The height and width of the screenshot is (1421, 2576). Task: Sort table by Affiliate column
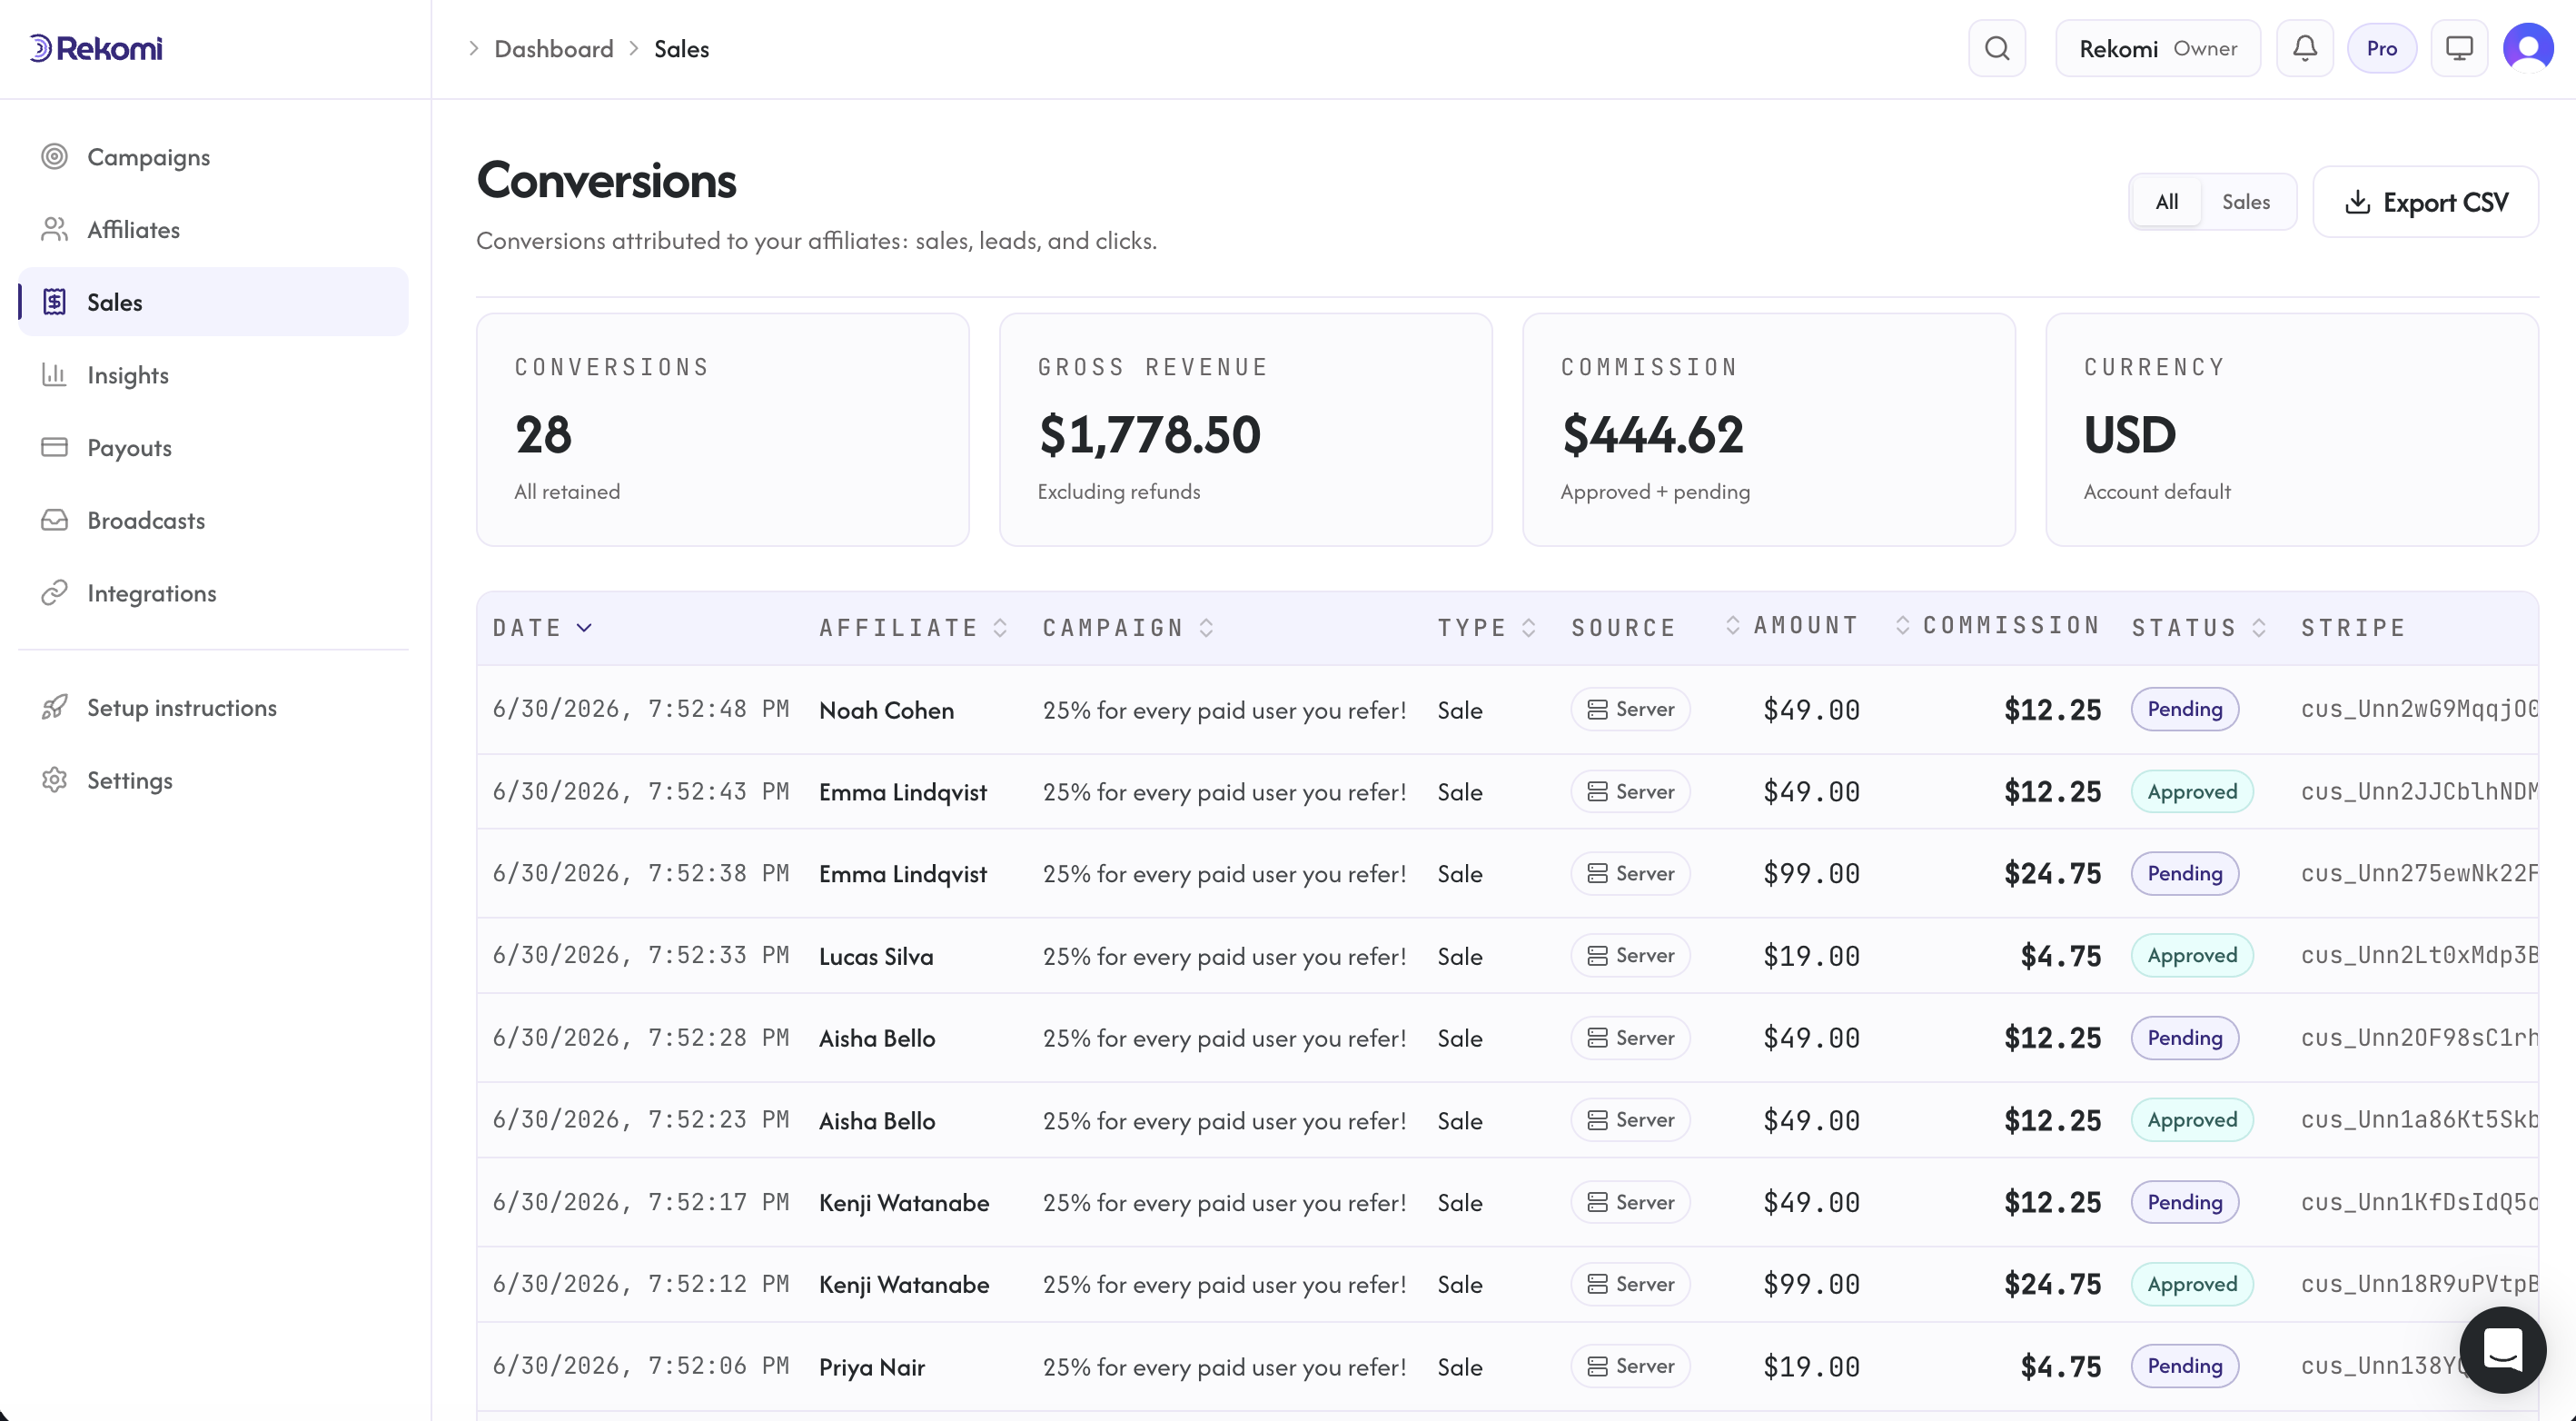913,628
